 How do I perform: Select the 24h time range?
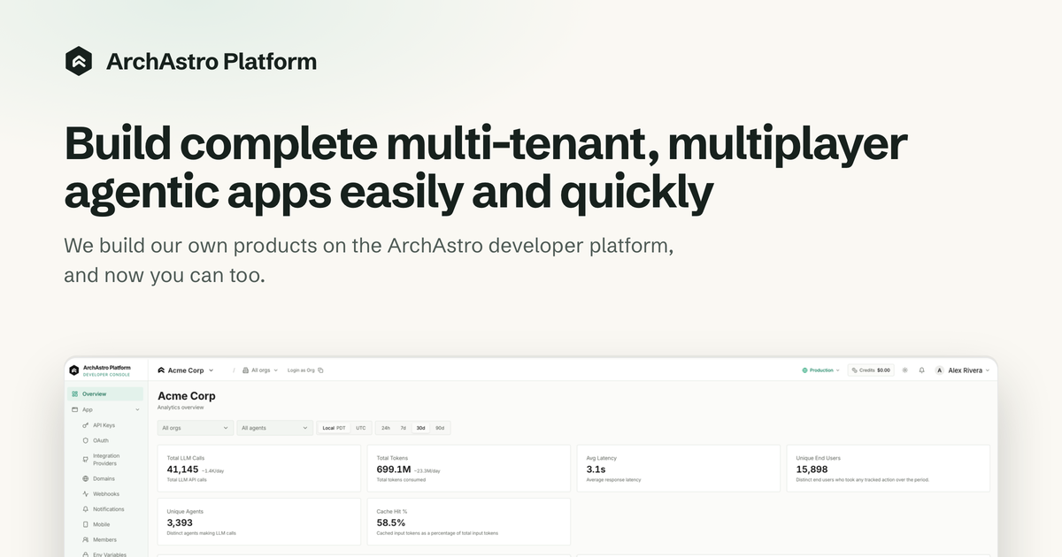point(386,428)
